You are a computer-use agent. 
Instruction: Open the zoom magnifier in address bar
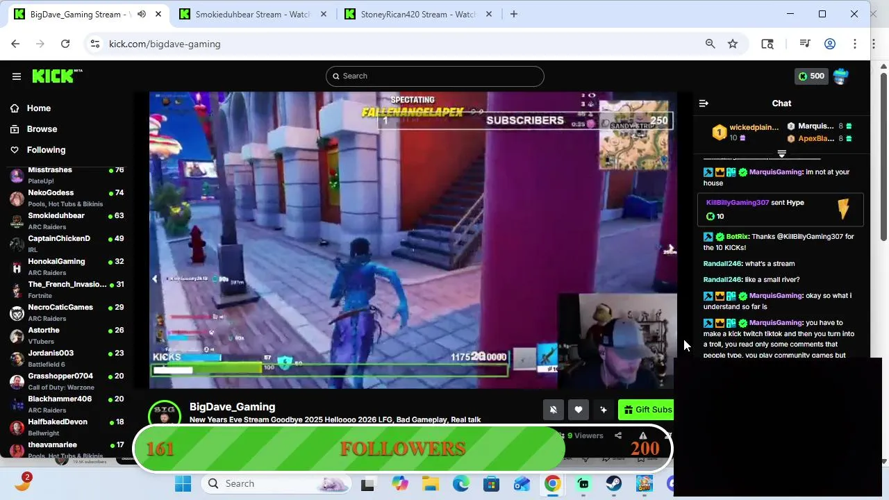pyautogui.click(x=710, y=44)
